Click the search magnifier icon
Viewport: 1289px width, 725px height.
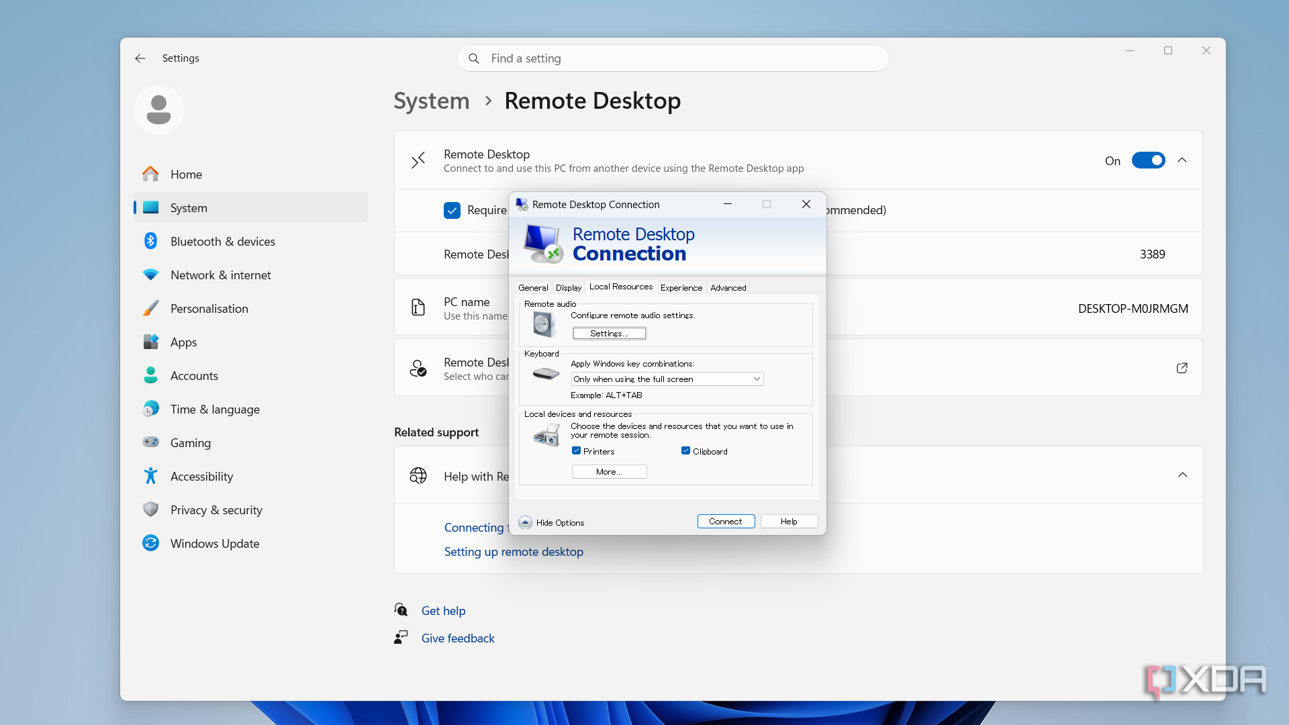[x=474, y=58]
